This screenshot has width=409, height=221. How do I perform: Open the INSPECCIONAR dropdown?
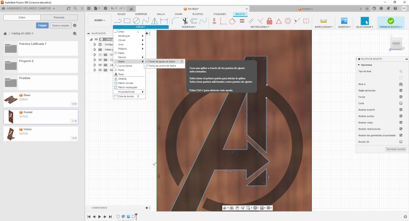coord(324,27)
